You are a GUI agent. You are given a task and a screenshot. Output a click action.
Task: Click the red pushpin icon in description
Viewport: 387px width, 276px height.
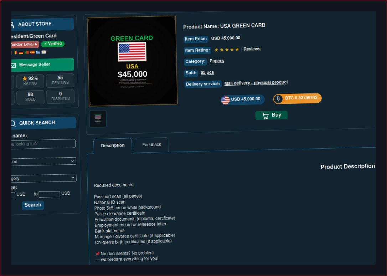pyautogui.click(x=98, y=254)
